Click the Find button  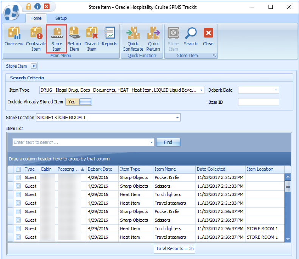coord(168,142)
